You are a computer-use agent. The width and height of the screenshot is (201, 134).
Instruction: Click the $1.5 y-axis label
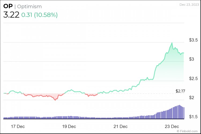click(x=193, y=117)
